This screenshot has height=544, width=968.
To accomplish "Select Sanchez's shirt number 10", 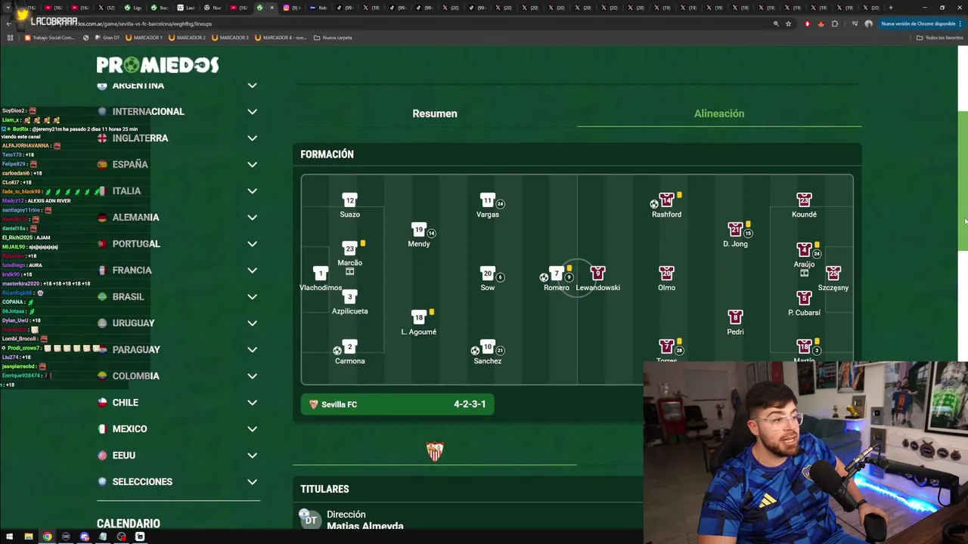I will coord(487,347).
